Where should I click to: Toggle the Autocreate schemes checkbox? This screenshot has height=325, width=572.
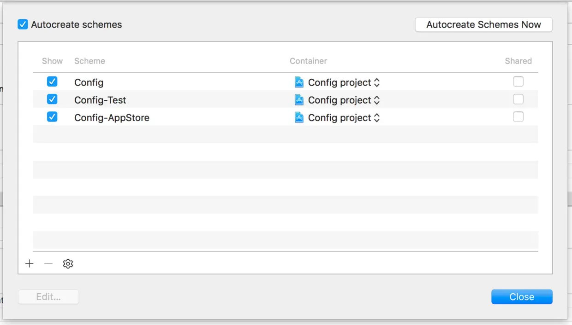23,24
